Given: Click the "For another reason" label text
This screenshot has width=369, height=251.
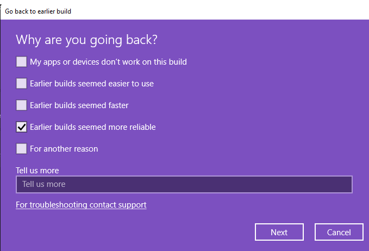Looking at the screenshot, I should [x=64, y=149].
